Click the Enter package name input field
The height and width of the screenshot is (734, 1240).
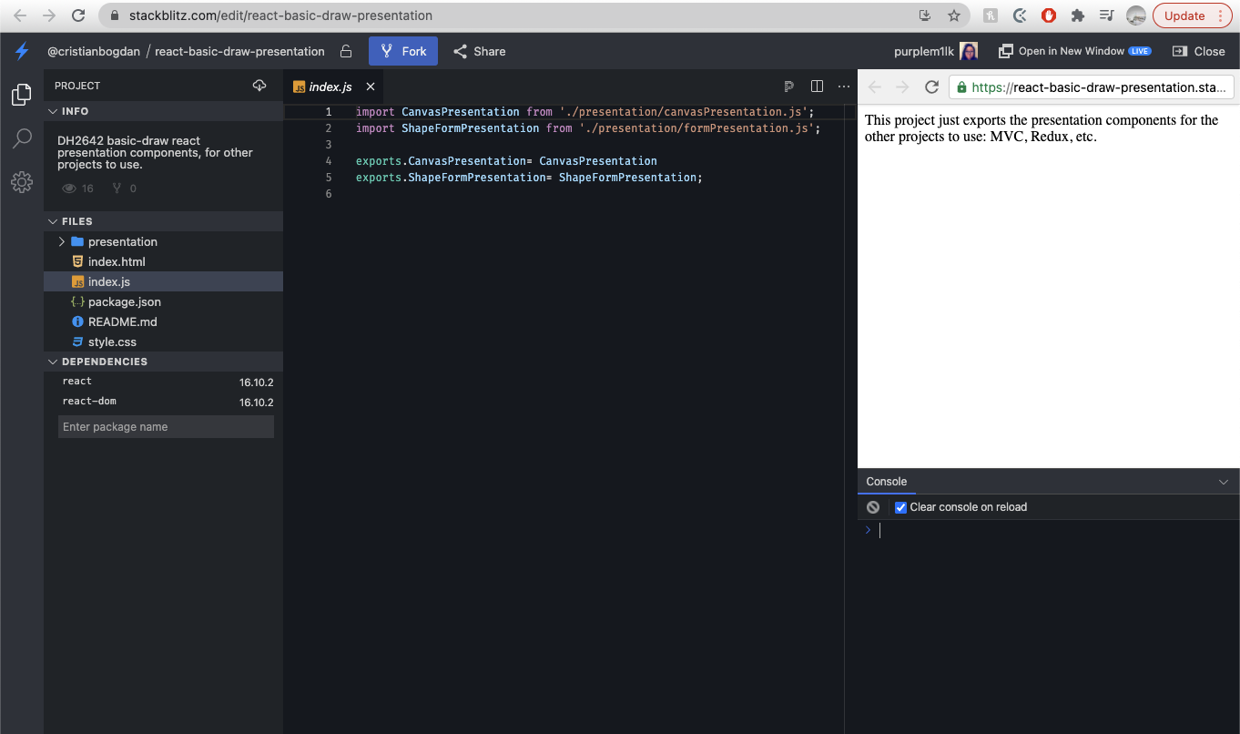pyautogui.click(x=166, y=426)
